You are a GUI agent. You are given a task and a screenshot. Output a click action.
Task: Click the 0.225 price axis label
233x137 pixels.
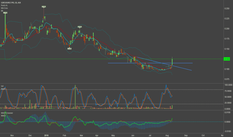[x=227, y=19]
